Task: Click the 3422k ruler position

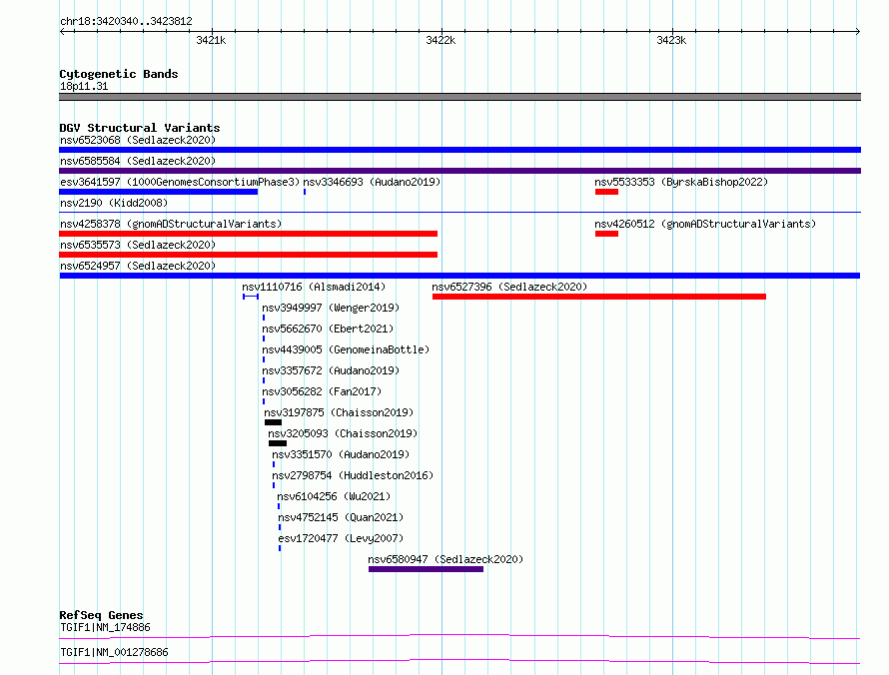Action: [441, 40]
